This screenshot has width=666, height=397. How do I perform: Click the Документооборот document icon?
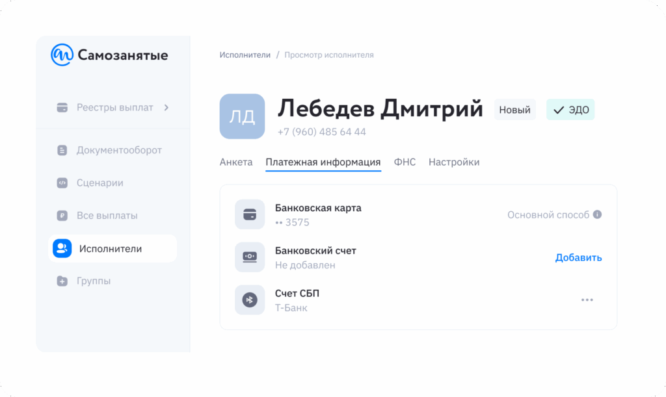tap(62, 151)
